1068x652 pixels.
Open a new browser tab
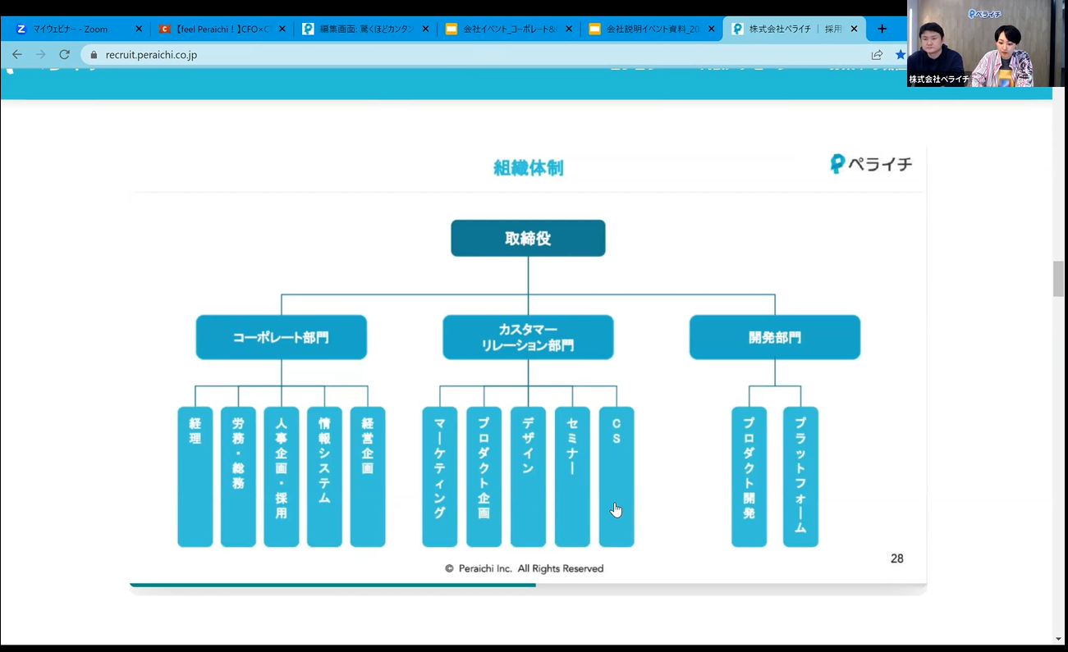(x=882, y=29)
